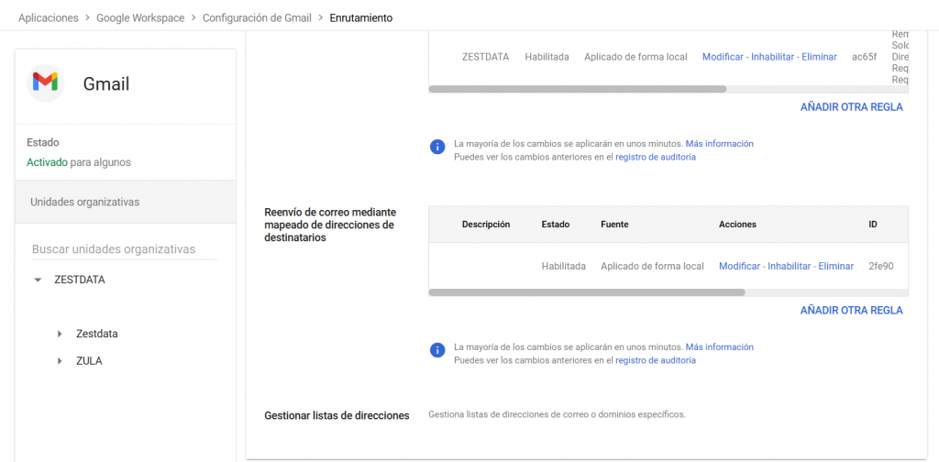The image size is (939, 462).
Task: Click AÑADIR OTRA REGLA under the Reenvío table
Action: [851, 311]
